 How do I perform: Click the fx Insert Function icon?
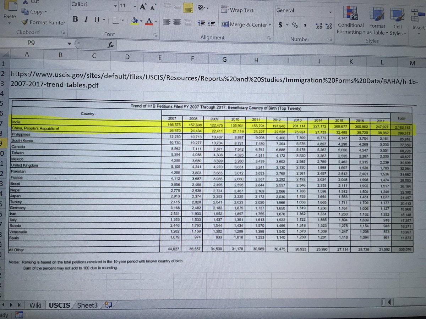[x=110, y=45]
